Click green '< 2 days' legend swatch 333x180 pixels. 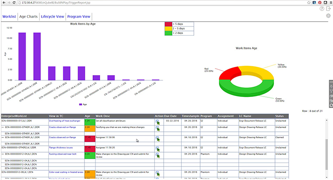(x=168, y=33)
